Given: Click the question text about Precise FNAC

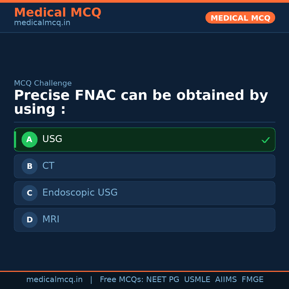Looking at the screenshot, I should 141,102.
